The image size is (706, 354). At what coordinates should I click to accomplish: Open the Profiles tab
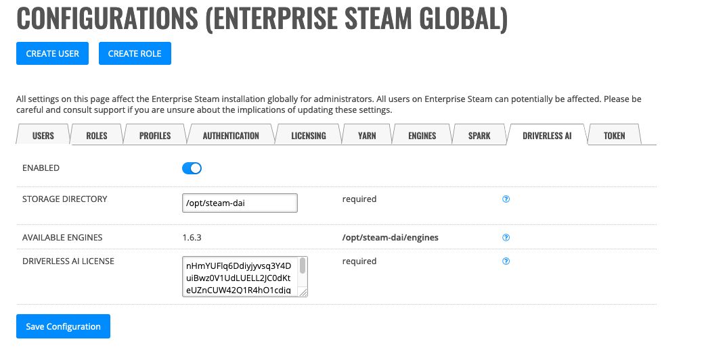point(155,136)
